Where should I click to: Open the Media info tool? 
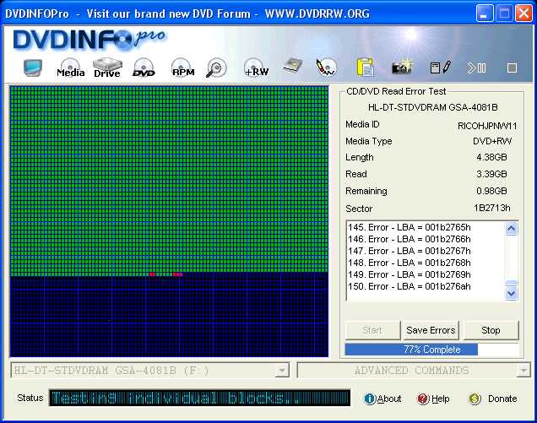click(x=71, y=68)
